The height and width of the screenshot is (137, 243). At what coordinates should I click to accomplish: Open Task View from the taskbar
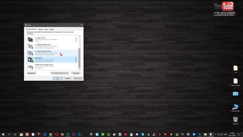(15, 134)
